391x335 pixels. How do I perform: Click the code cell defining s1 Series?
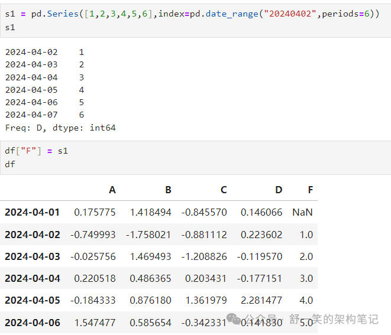pos(192,19)
